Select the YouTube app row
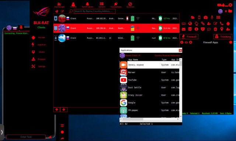This screenshot has width=236, height=141. pos(150,80)
